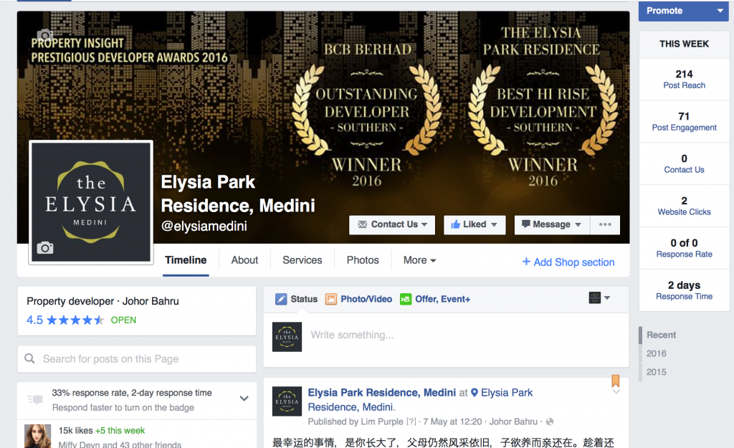
Task: Jump to 2016 in the timeline
Action: coord(657,353)
